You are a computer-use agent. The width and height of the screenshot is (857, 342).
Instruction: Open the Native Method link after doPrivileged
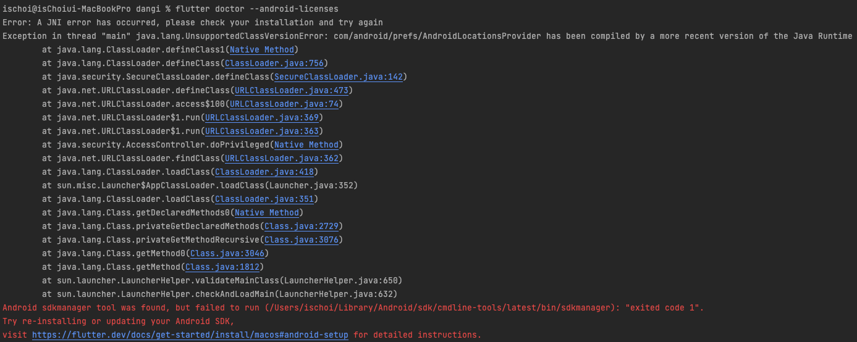pyautogui.click(x=306, y=144)
